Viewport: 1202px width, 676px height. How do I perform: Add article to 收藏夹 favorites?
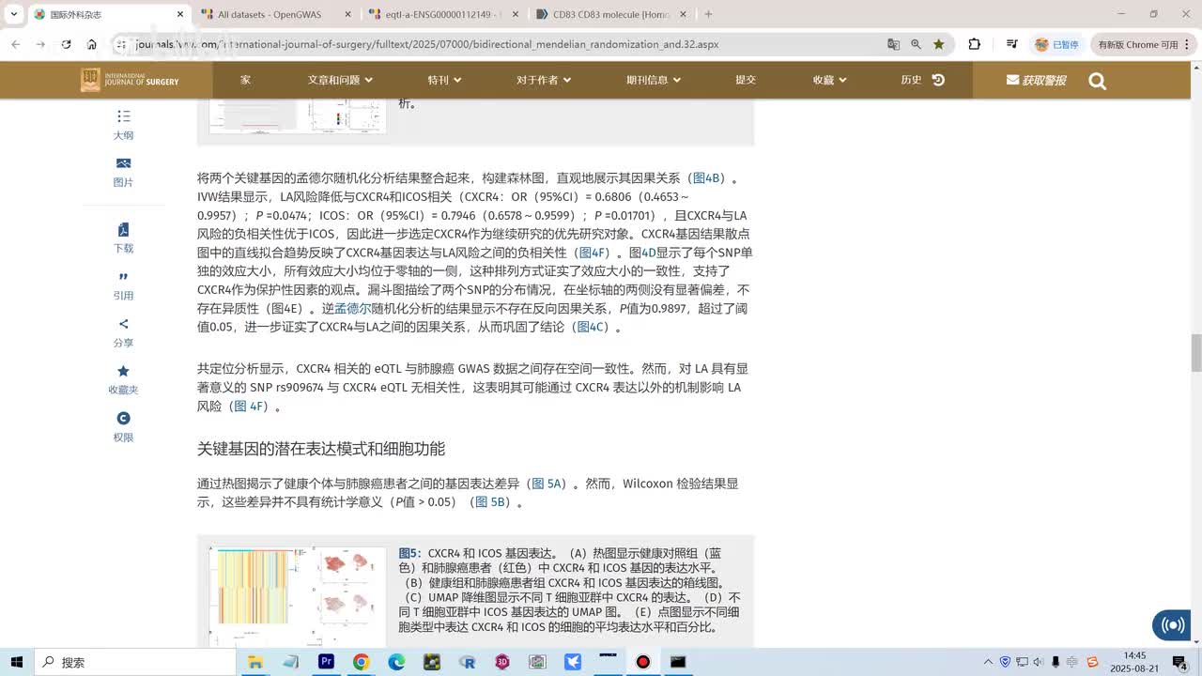coord(123,379)
